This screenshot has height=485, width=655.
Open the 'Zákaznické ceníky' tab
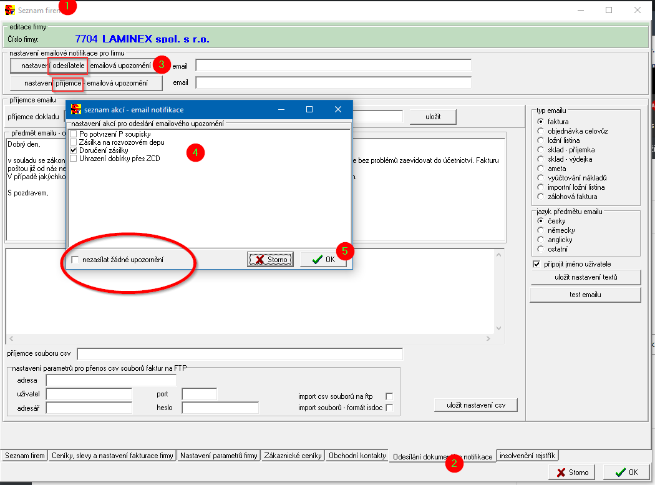click(x=293, y=456)
